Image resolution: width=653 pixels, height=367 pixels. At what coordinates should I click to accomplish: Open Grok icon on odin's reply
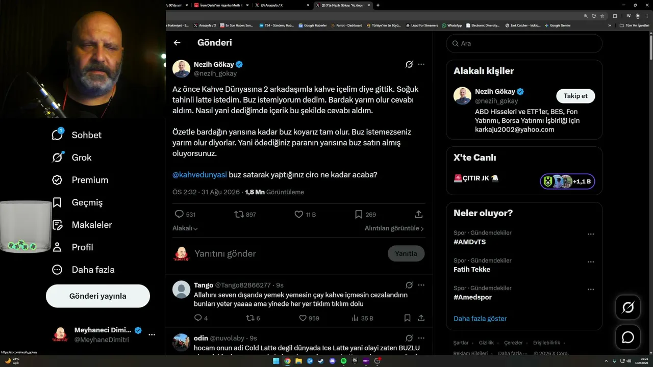point(409,338)
